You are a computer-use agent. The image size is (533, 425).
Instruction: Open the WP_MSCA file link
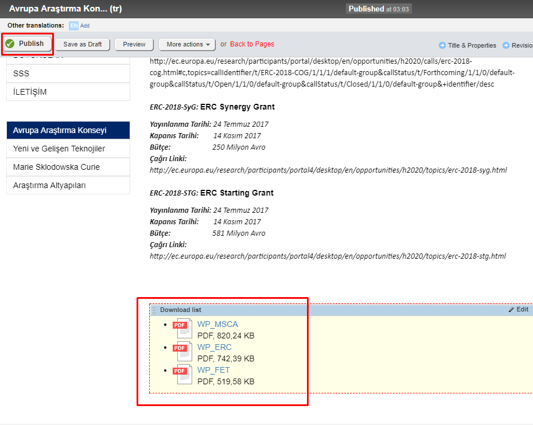(x=217, y=325)
